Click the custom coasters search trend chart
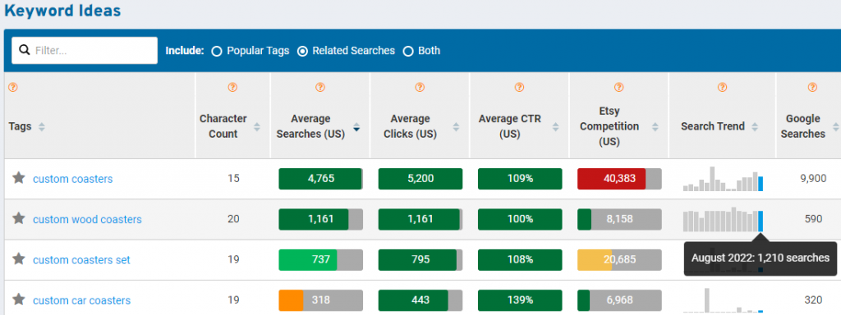The height and width of the screenshot is (315, 841). (x=723, y=179)
